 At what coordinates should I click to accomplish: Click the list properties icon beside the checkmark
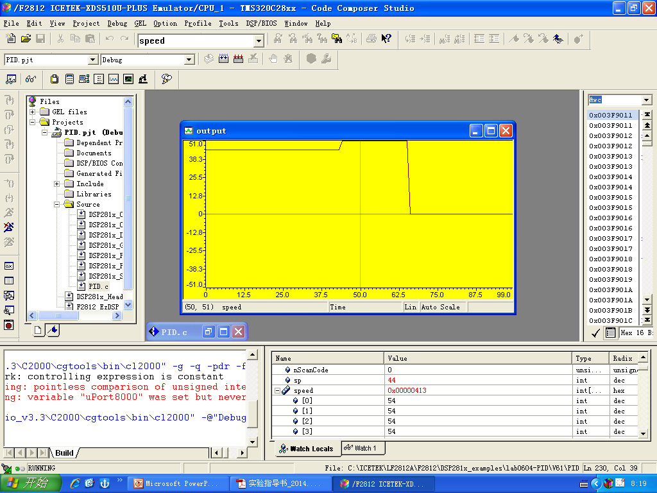pos(611,333)
